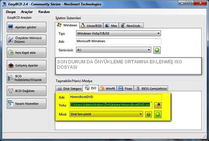Screen dimensions: 209x141
Task: Switch to BIOS Genişleticisi tab
Action: tap(151, 88)
